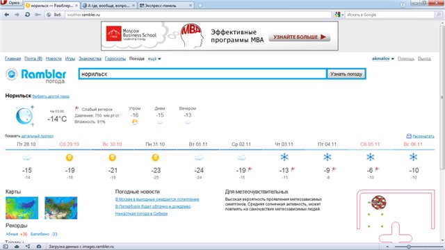Open the akmalov account dropdown
The height and width of the screenshot is (250, 445).
pos(383,58)
